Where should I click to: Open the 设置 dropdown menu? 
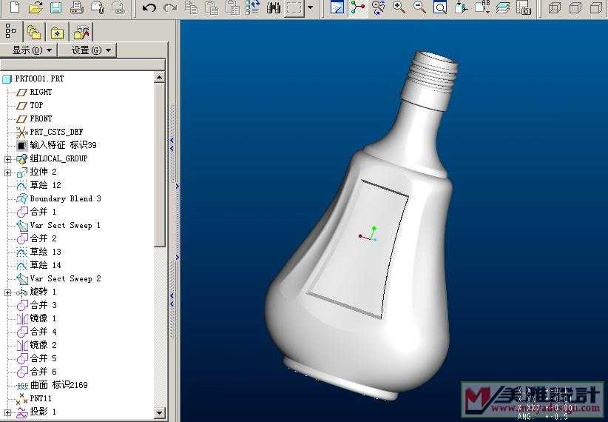[89, 50]
